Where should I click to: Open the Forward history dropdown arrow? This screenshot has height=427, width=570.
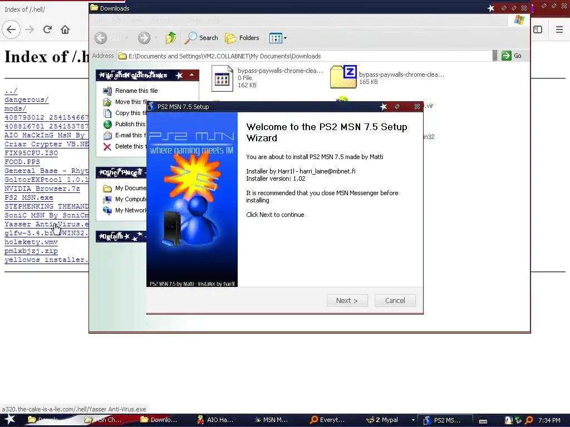click(x=156, y=38)
